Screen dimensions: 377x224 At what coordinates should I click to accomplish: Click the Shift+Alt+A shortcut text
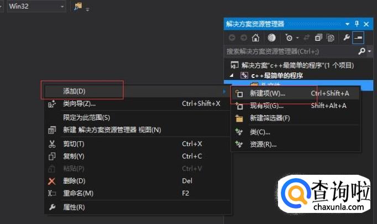pos(329,106)
